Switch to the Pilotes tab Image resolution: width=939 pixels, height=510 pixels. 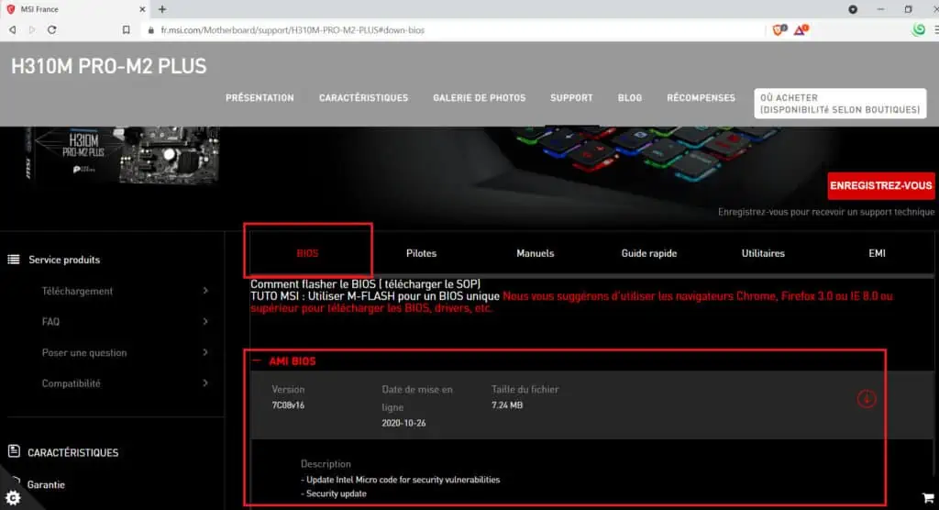click(422, 253)
